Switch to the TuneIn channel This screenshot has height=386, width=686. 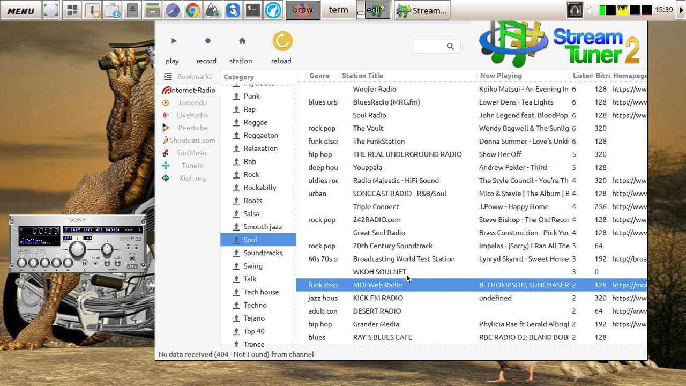click(x=188, y=165)
